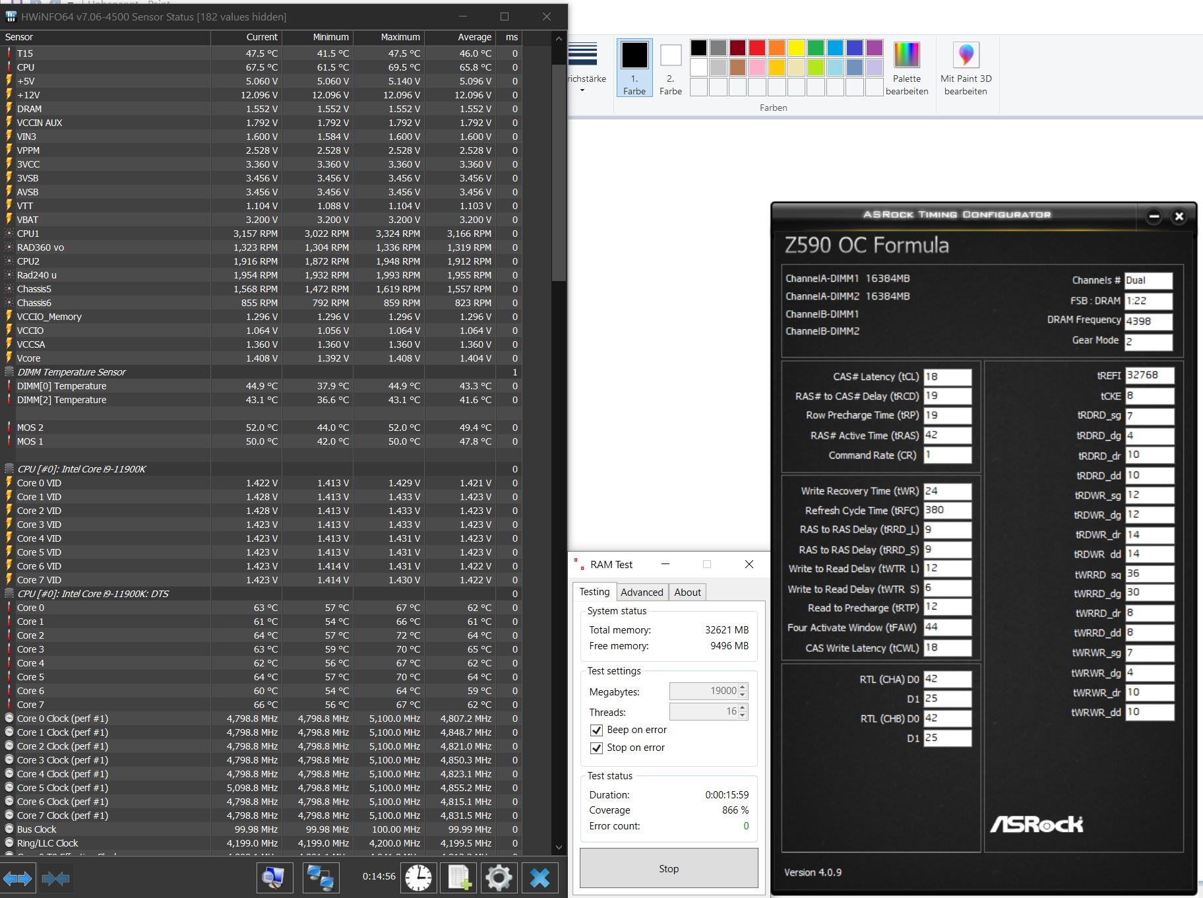This screenshot has width=1203, height=898.
Task: Click the Refresh Cycle Time (tRFC) field
Action: (x=947, y=510)
